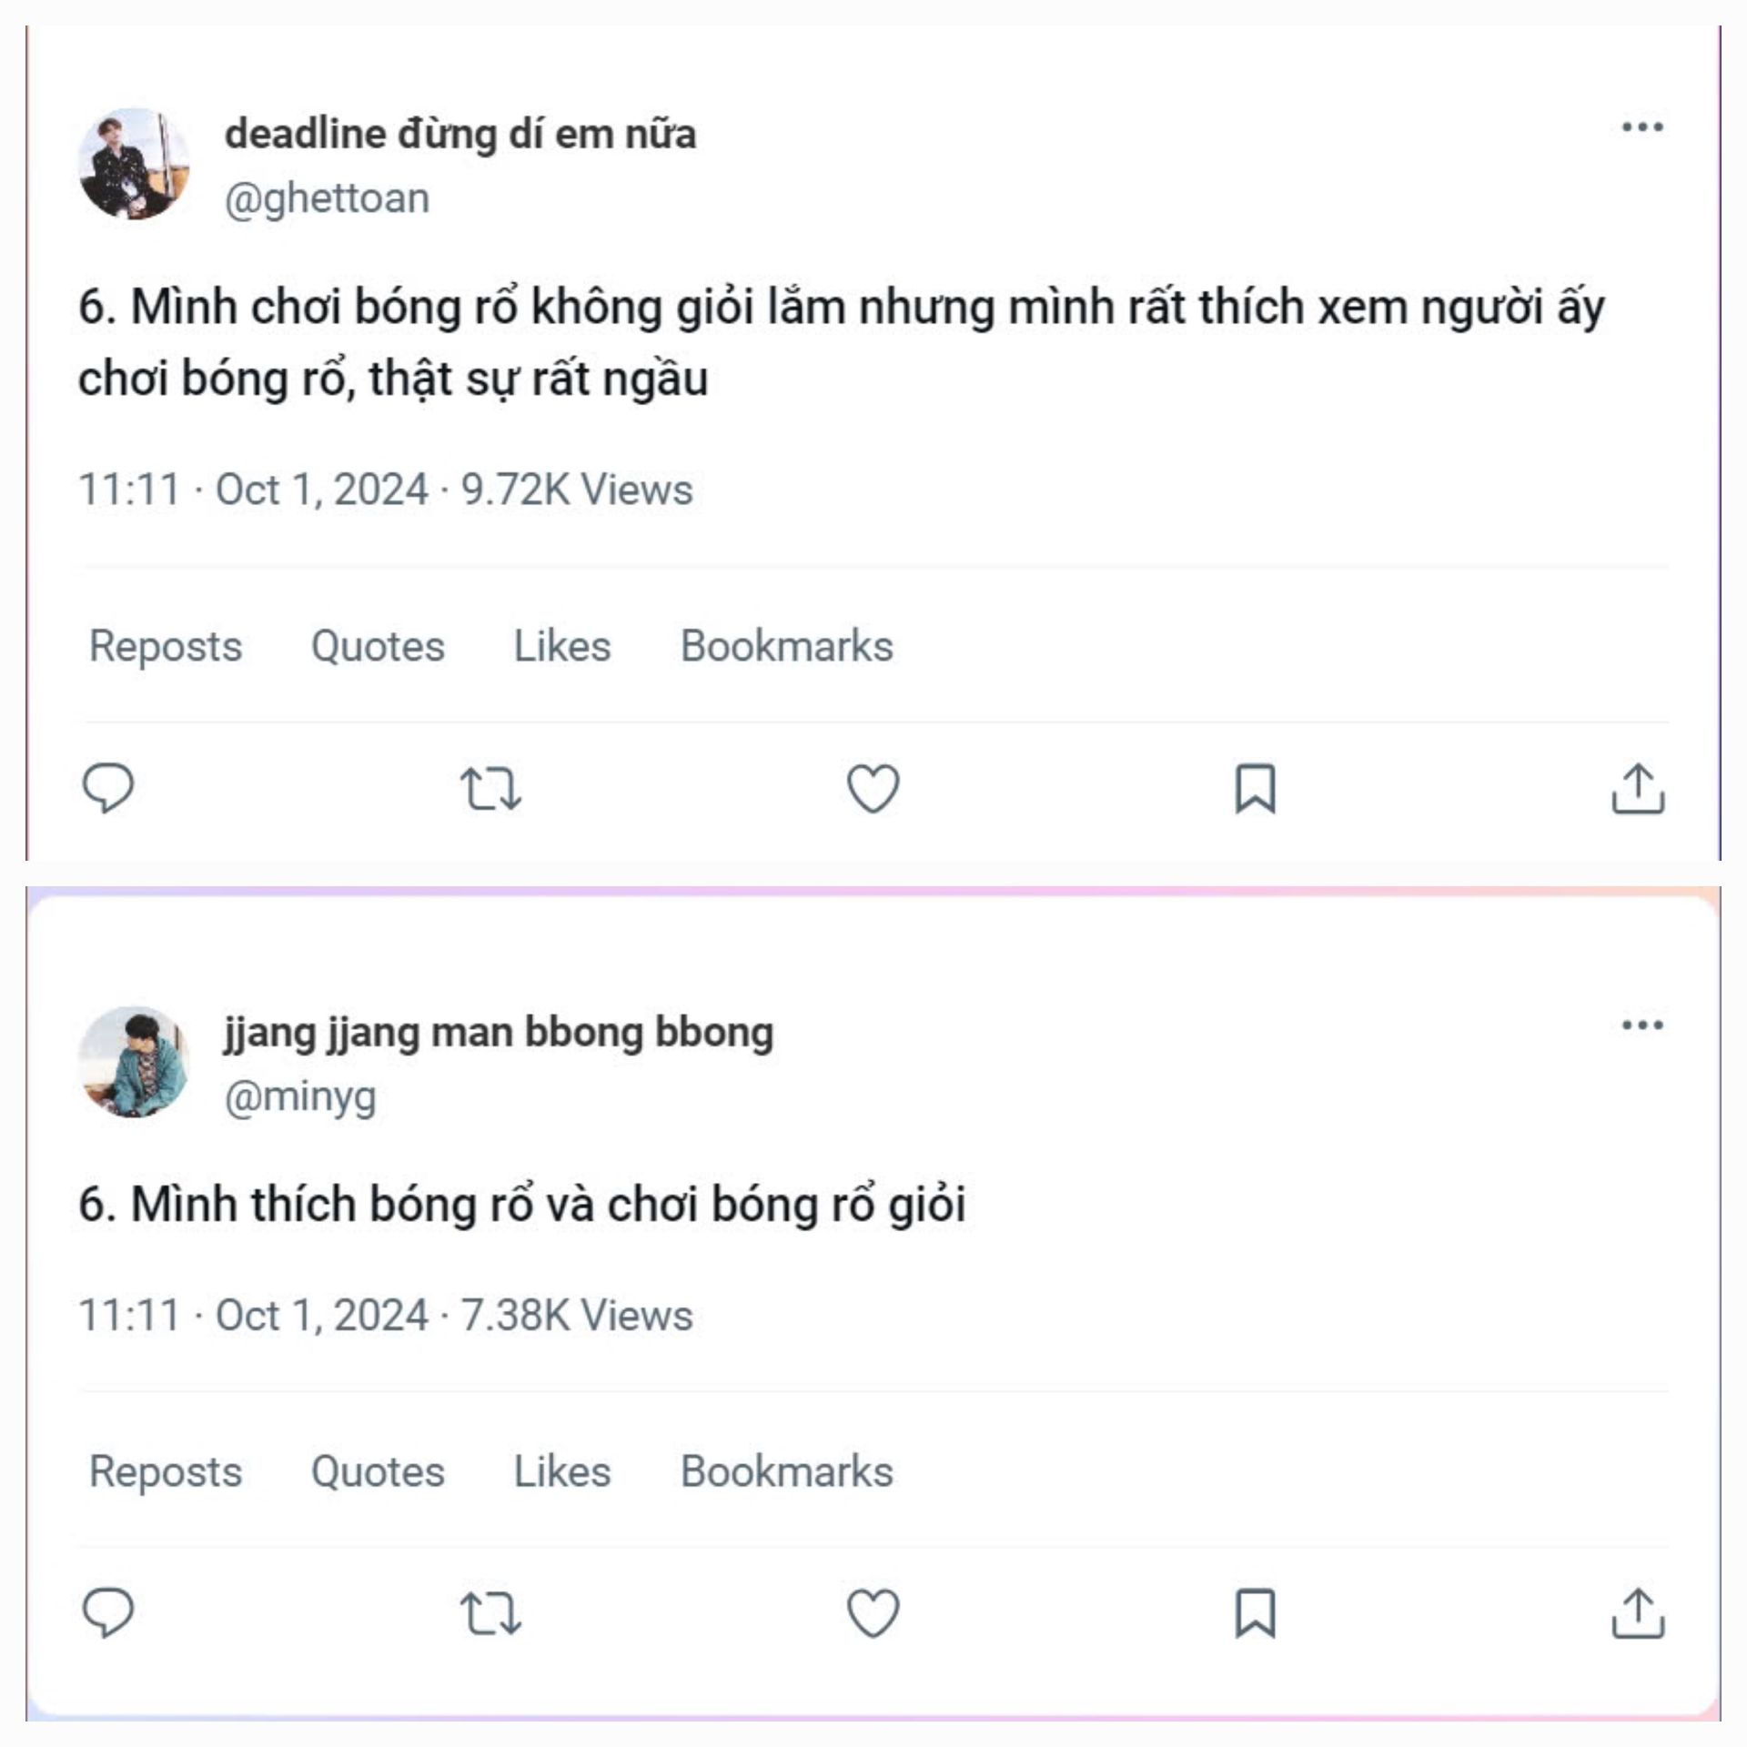View Quotes of the @ghettoan post

click(378, 646)
